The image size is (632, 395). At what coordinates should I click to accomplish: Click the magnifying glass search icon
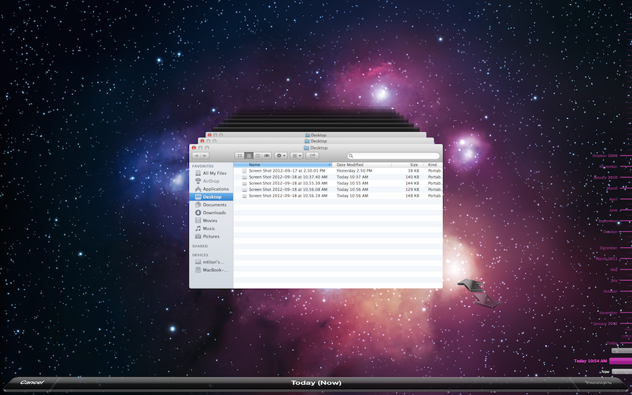(x=351, y=155)
